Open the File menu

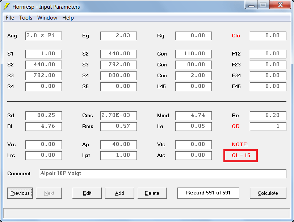click(10, 18)
